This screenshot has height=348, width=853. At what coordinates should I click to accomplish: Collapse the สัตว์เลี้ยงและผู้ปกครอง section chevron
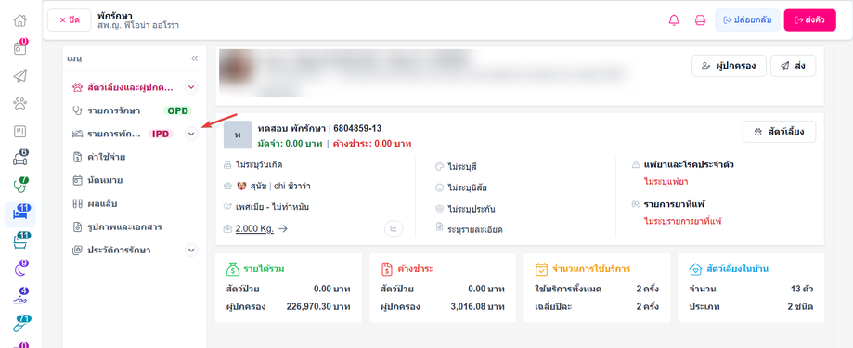pyautogui.click(x=191, y=87)
